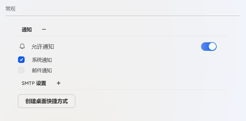Click the 允许通知 label text
This screenshot has height=121, width=246.
point(43,47)
